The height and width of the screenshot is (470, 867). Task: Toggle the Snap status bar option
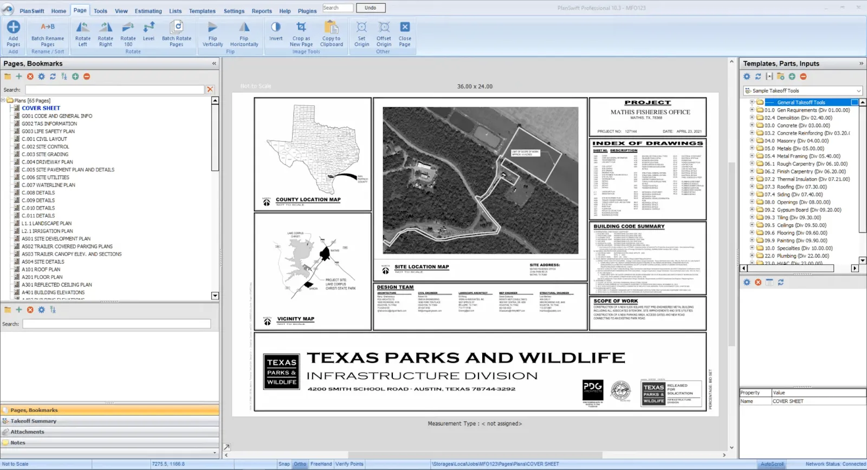pos(284,464)
